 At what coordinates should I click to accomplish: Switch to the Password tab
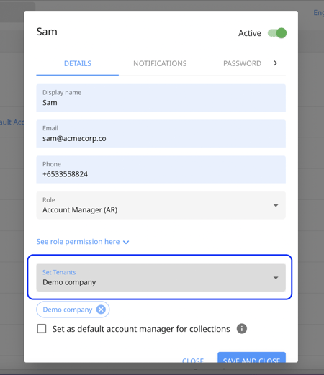point(242,63)
